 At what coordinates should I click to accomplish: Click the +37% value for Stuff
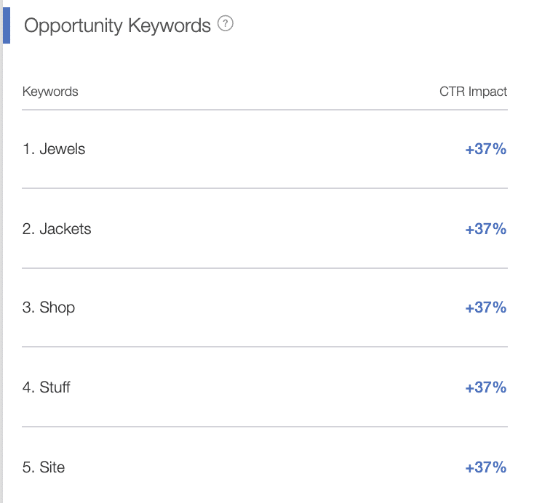coord(486,387)
